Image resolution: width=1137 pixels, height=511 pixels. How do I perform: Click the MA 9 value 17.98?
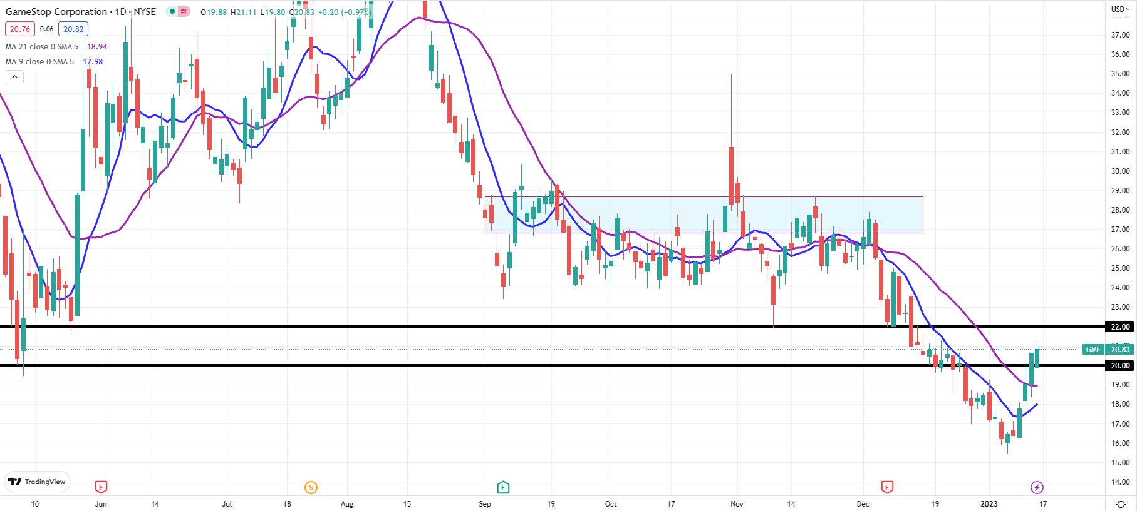tap(93, 62)
